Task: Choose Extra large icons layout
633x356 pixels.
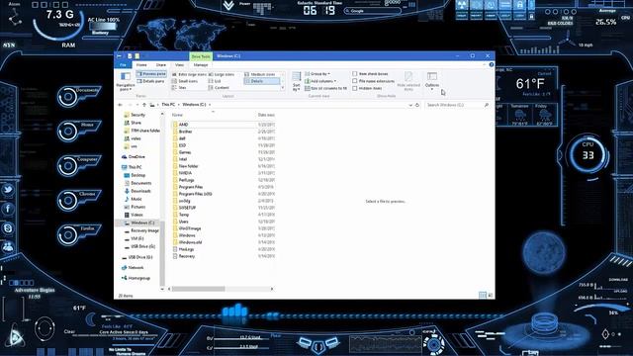Action: coord(189,74)
